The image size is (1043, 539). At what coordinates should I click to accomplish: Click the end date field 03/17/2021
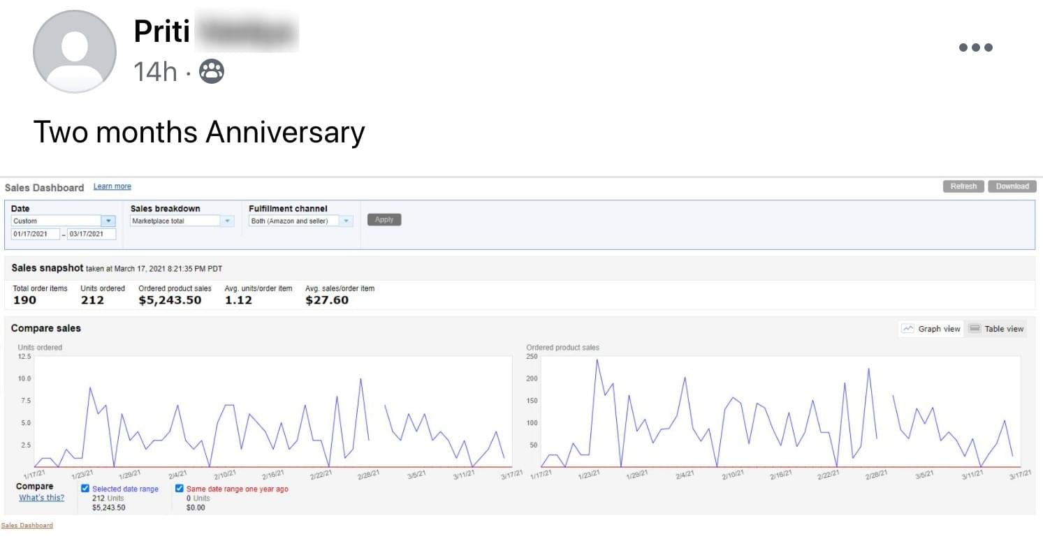coord(92,234)
